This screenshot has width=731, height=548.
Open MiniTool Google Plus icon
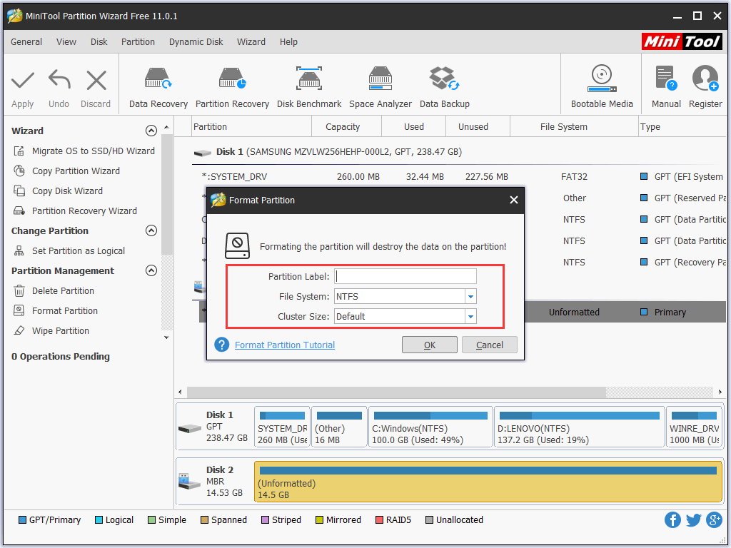[714, 519]
